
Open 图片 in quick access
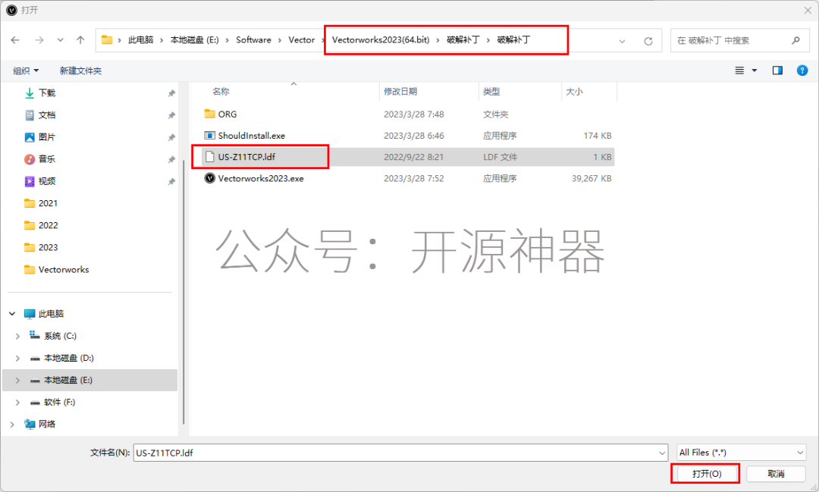(x=47, y=137)
